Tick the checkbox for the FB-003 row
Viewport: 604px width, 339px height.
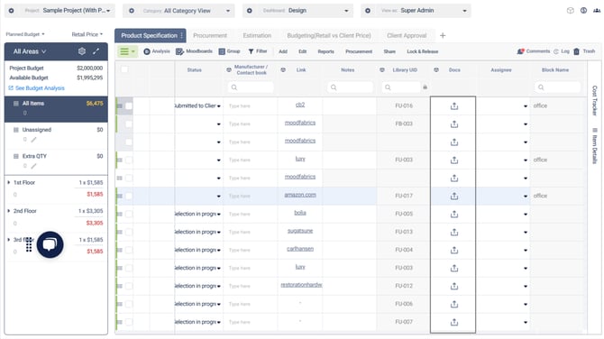tap(129, 124)
